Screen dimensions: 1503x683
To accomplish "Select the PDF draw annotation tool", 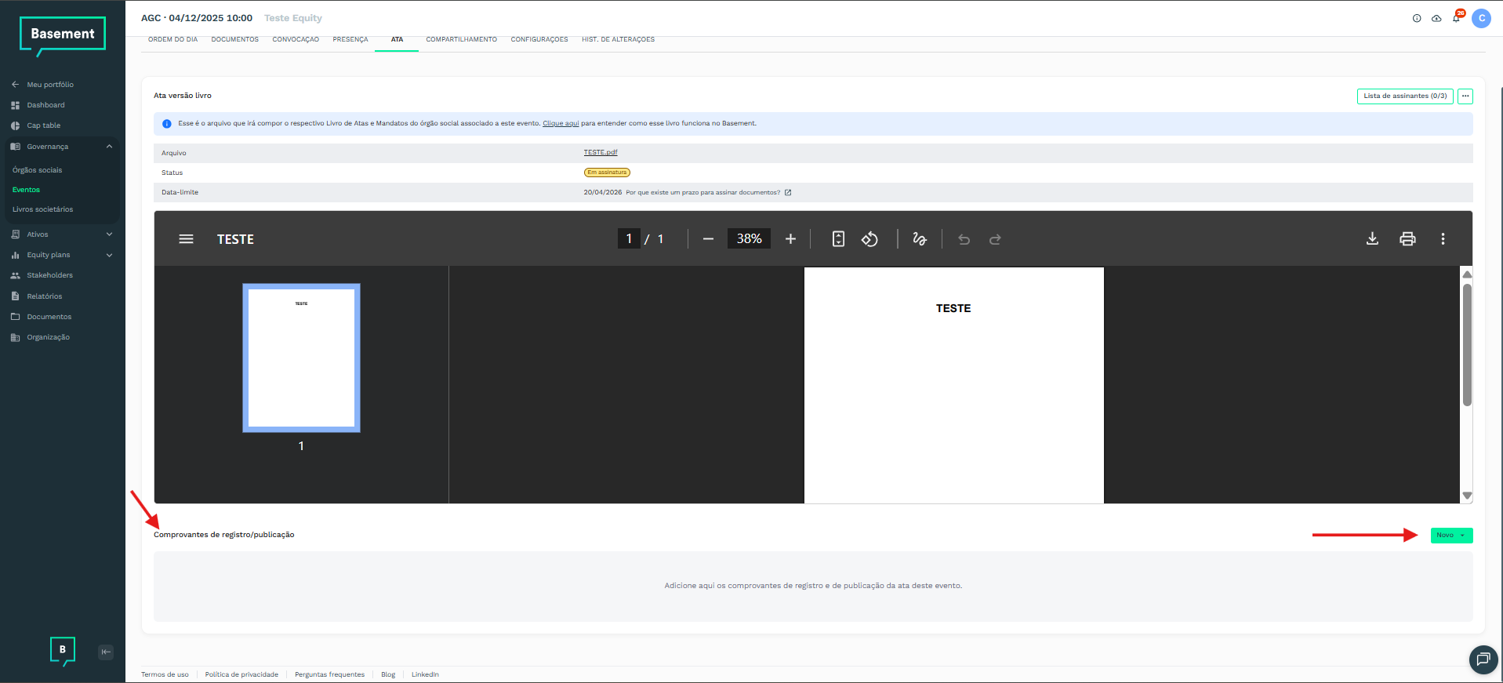I will (920, 239).
